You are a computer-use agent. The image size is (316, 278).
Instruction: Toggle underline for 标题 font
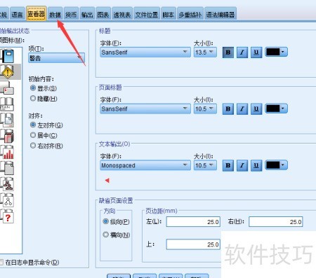[256, 53]
